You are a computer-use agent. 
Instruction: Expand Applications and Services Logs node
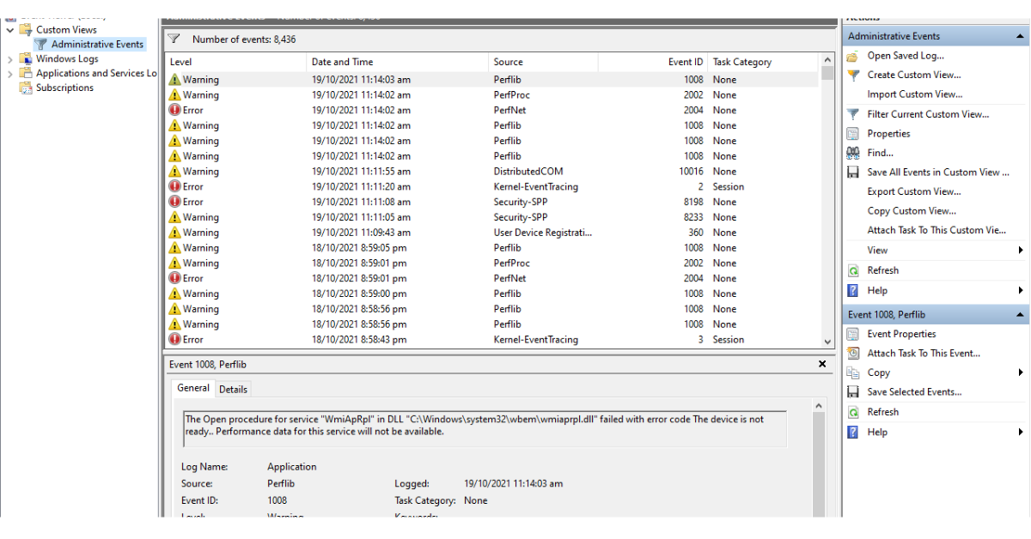click(x=10, y=74)
